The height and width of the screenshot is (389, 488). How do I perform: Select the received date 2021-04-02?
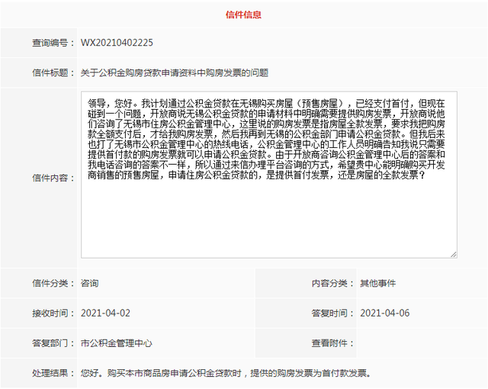coord(105,313)
